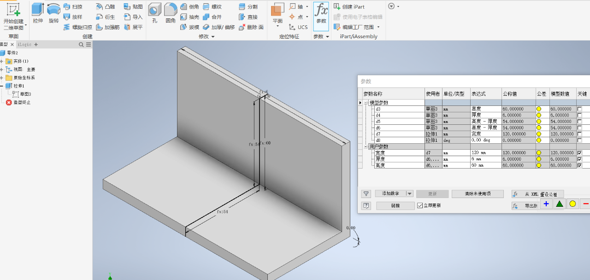This screenshot has width=590, height=280.
Task: Select the 拉伸 extrude tool
Action: point(38,13)
